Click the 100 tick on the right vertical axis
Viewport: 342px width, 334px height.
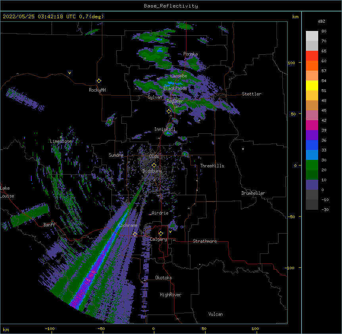pos(291,63)
